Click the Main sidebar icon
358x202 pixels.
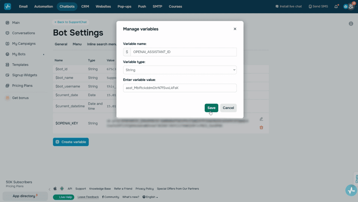click(x=8, y=23)
